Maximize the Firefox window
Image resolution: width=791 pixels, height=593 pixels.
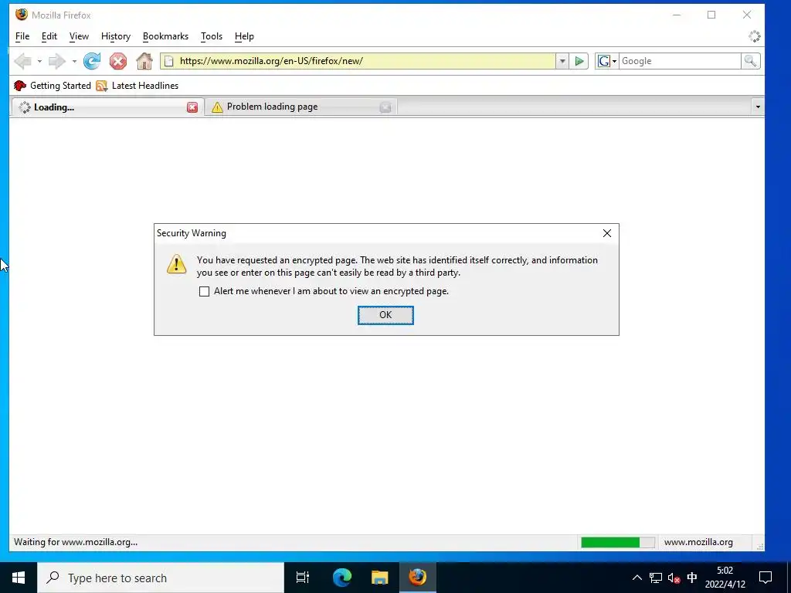pos(711,15)
